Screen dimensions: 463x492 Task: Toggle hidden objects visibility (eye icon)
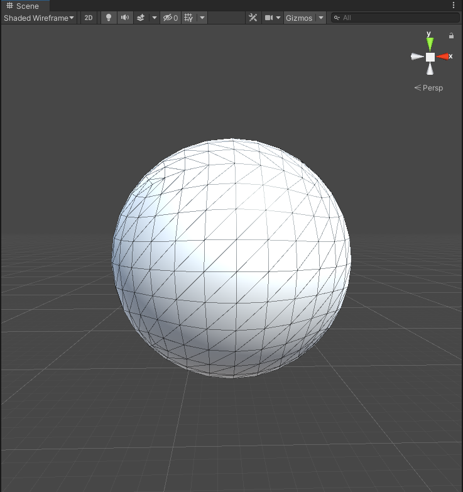[x=170, y=18]
